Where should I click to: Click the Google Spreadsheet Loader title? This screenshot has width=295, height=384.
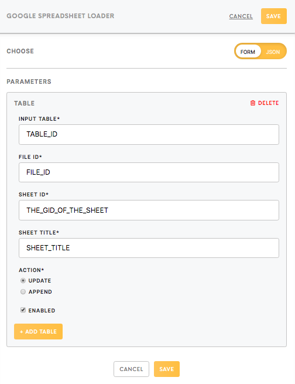click(x=60, y=16)
